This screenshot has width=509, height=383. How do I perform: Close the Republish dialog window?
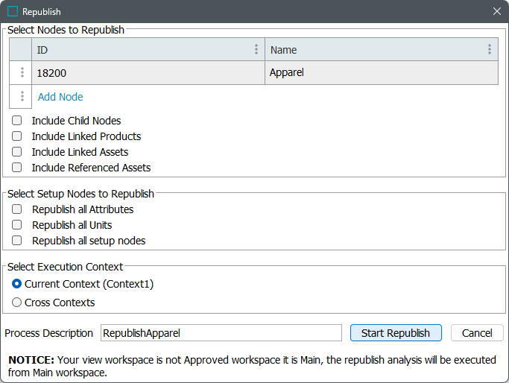(496, 12)
